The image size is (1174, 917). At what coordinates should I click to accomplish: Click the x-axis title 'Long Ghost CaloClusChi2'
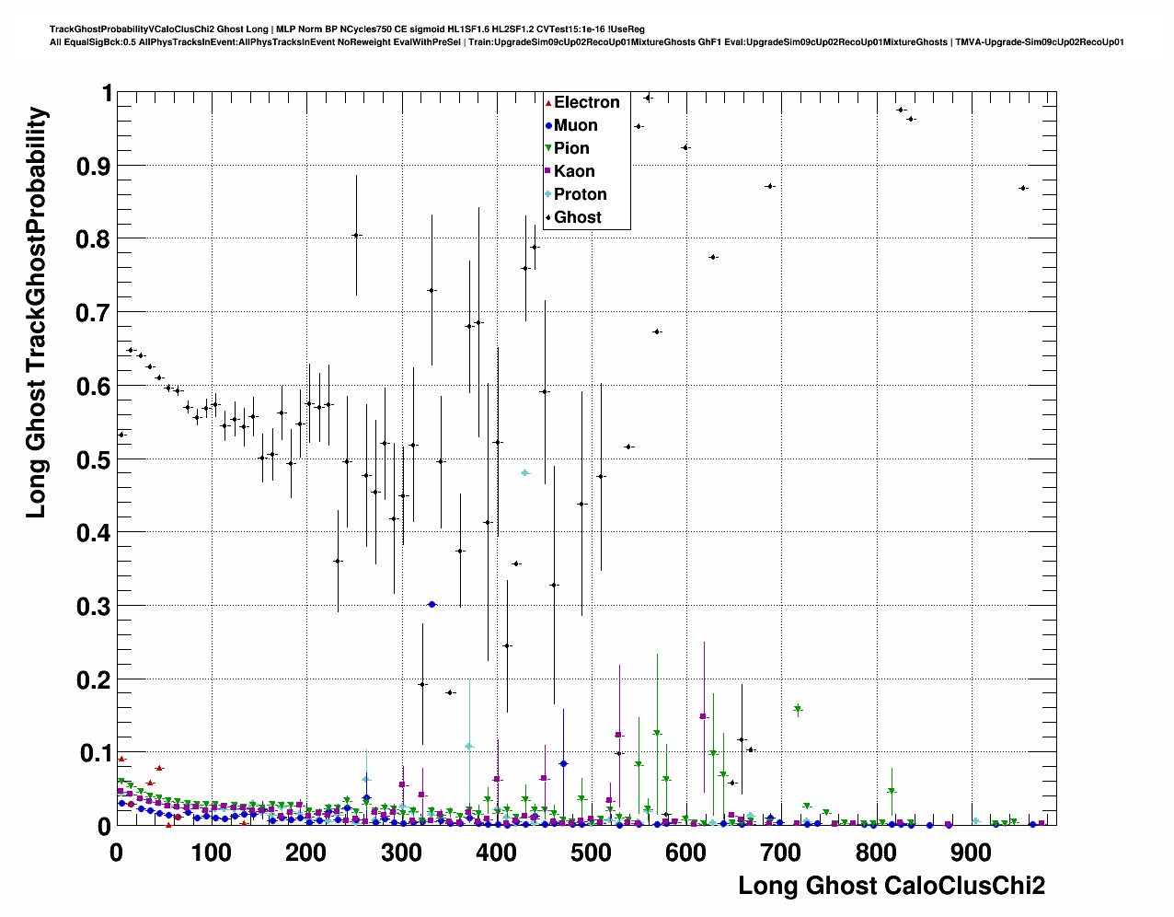click(x=892, y=886)
